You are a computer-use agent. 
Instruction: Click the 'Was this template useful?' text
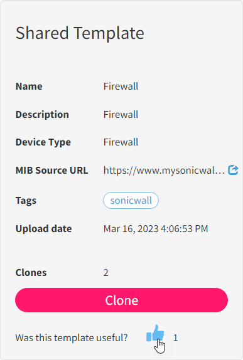(x=72, y=338)
